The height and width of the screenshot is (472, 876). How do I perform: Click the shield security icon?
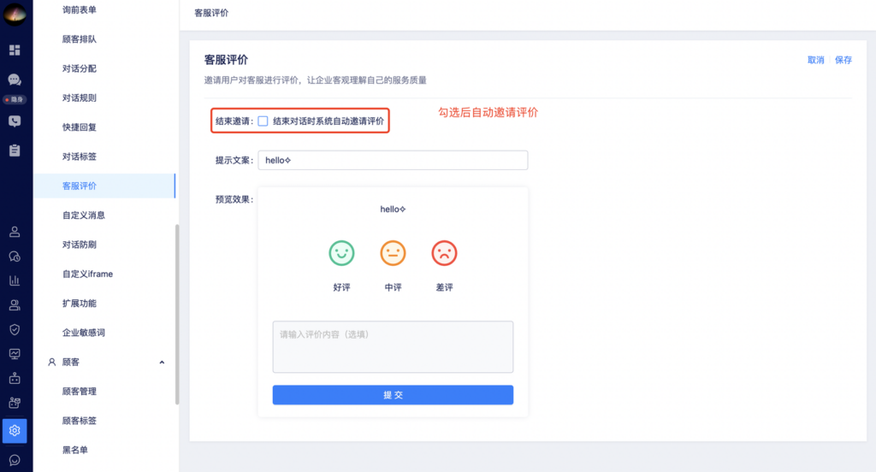point(15,329)
